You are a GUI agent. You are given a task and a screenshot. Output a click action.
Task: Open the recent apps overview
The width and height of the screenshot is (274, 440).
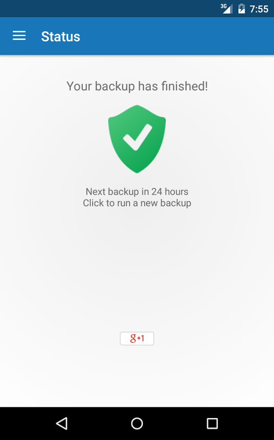click(x=212, y=423)
